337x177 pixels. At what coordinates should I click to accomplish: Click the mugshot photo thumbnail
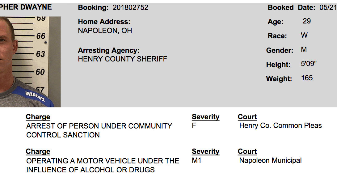30,61
